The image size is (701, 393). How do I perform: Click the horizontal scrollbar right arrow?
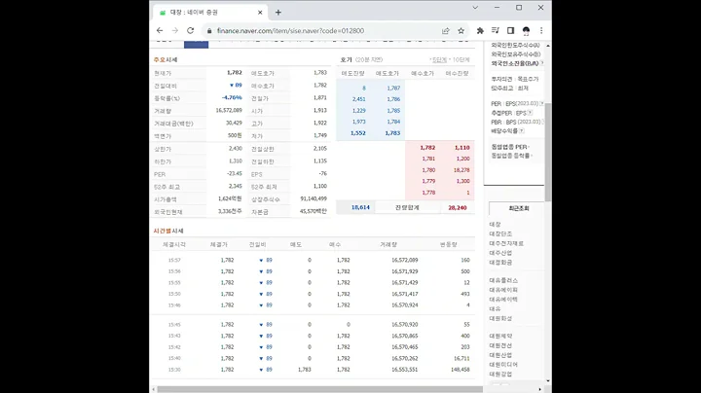(x=539, y=389)
